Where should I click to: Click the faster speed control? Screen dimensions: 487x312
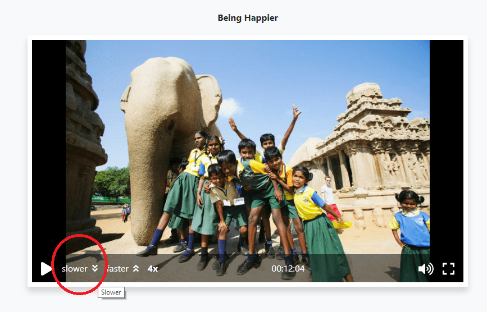coord(123,269)
